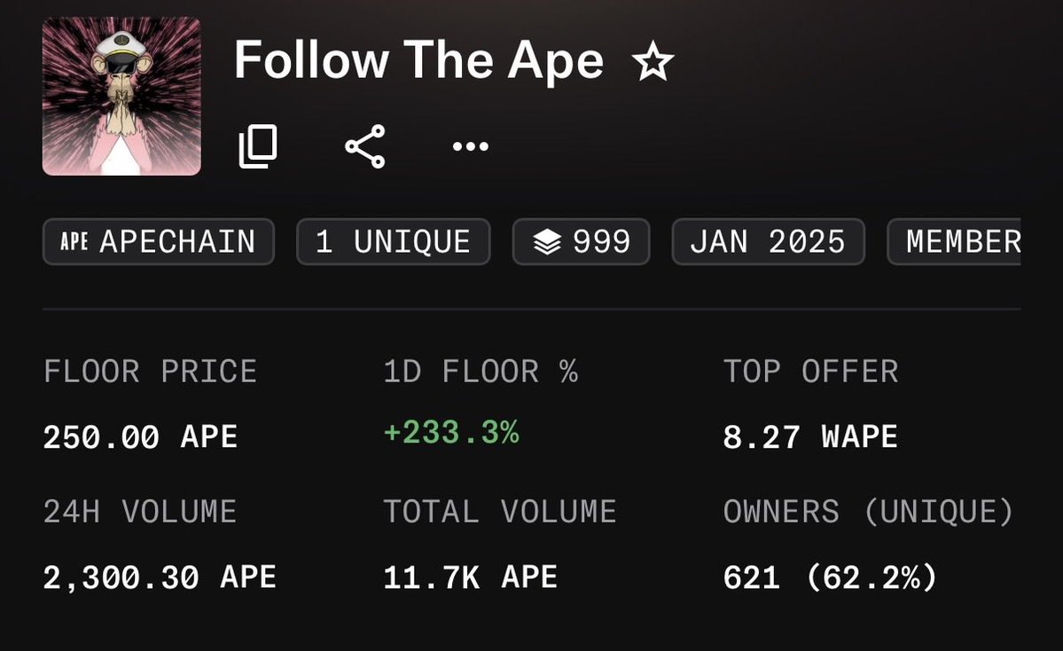1063x651 pixels.
Task: Click the stacked layers supply icon
Action: (548, 241)
